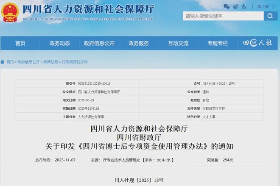Switch to simplified Chinese (简)

[259, 7]
